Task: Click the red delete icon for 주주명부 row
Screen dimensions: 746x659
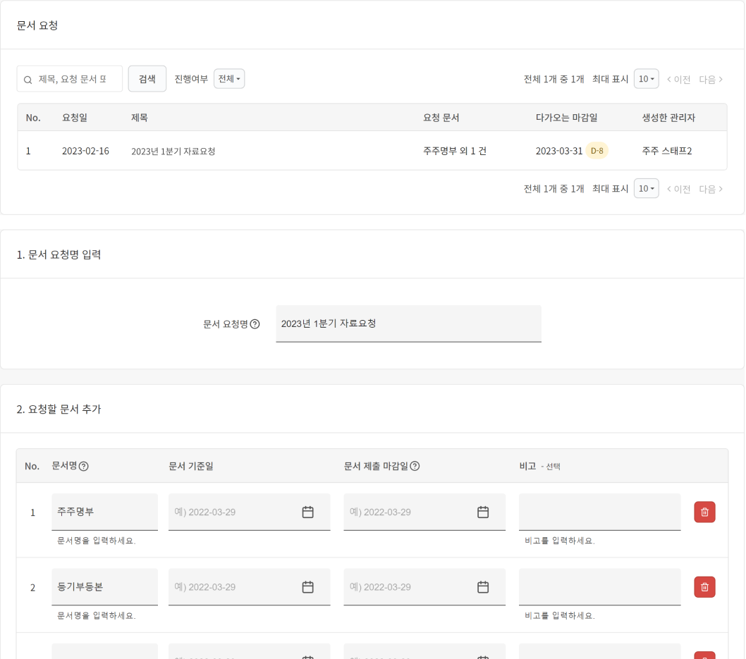Action: [704, 512]
